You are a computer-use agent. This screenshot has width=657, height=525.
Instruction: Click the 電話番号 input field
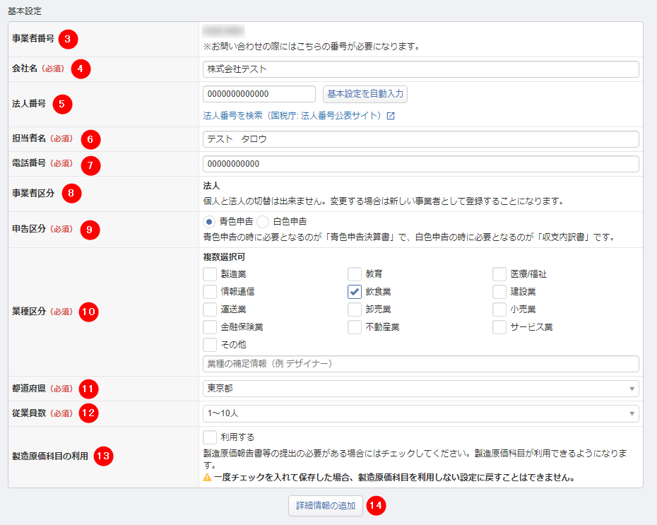point(420,164)
